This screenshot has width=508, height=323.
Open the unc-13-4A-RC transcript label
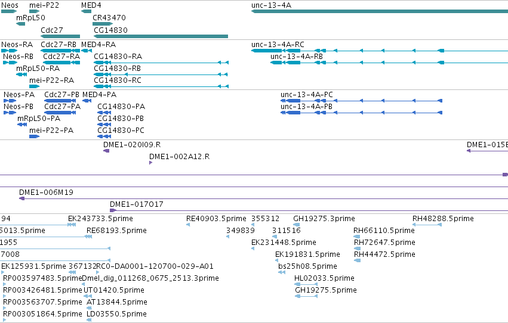click(278, 45)
